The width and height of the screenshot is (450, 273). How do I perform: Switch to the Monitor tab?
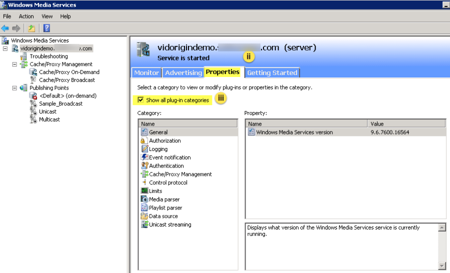(x=146, y=73)
